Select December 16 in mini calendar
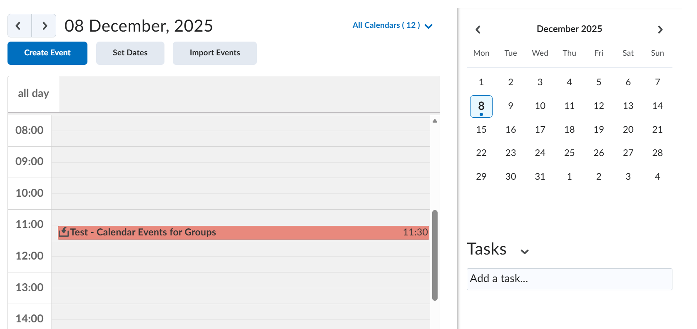The image size is (697, 329). (510, 130)
